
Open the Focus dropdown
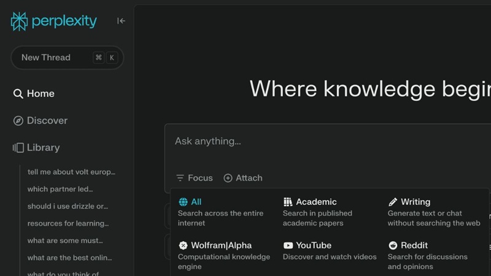[194, 178]
